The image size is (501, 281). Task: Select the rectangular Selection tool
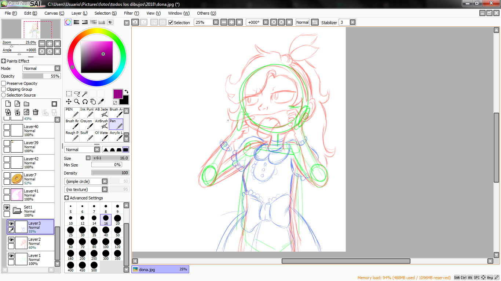69,94
